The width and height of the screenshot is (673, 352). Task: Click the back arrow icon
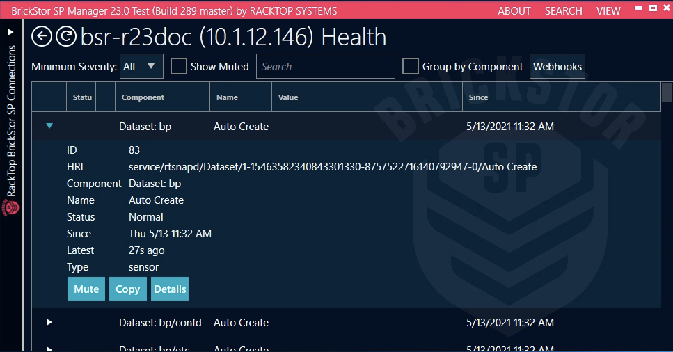(x=41, y=37)
